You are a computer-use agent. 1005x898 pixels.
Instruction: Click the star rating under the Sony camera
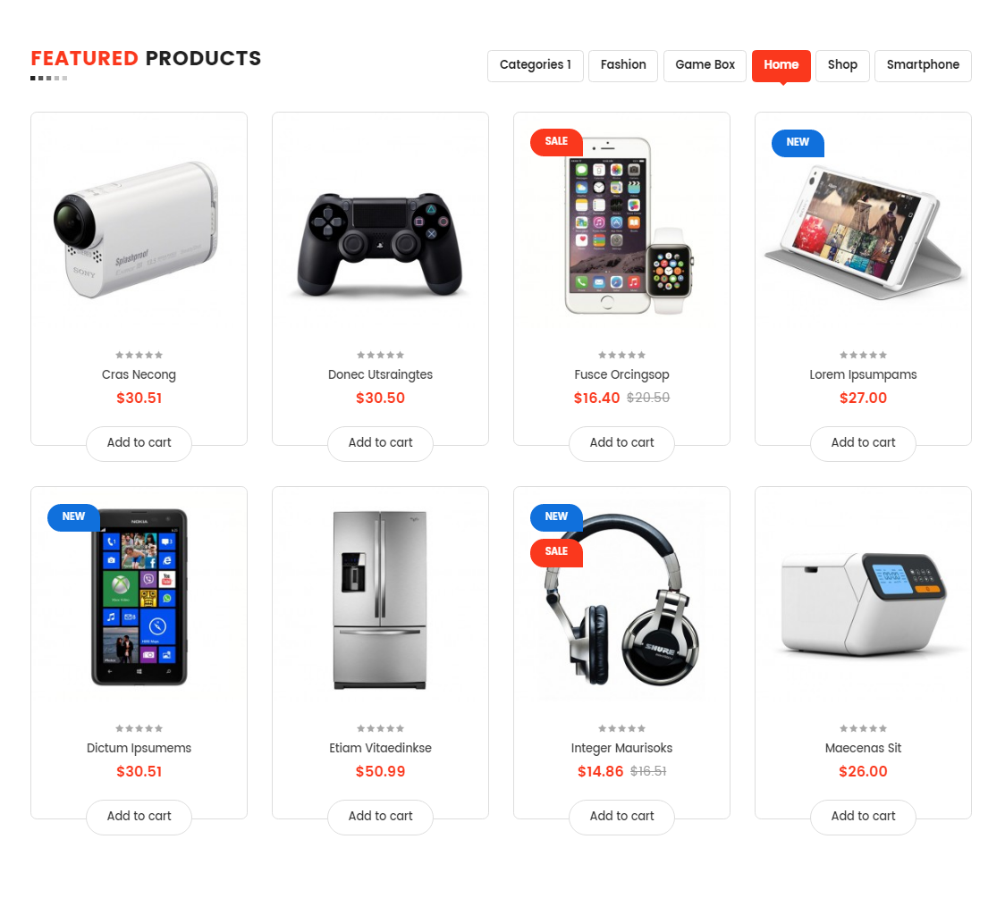coord(139,355)
